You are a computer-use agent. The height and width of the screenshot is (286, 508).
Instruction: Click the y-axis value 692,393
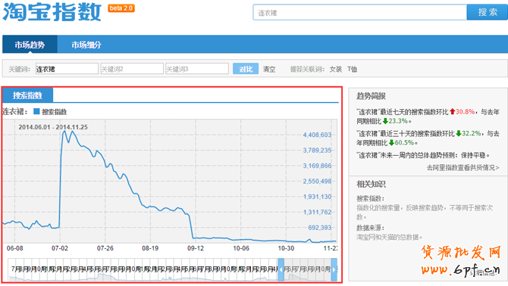[319, 228]
